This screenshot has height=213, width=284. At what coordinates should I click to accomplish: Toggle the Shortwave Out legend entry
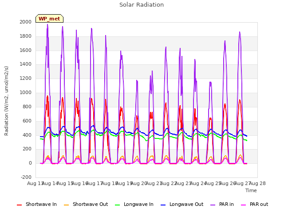tap(86, 204)
